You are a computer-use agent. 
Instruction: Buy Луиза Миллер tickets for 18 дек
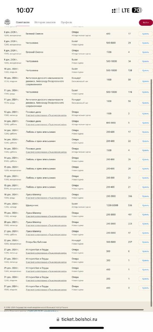[x=146, y=196]
